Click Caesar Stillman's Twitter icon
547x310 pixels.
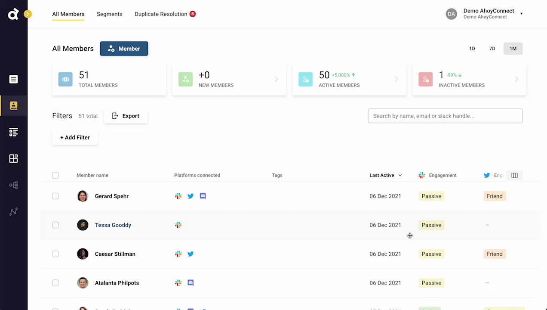coord(191,254)
